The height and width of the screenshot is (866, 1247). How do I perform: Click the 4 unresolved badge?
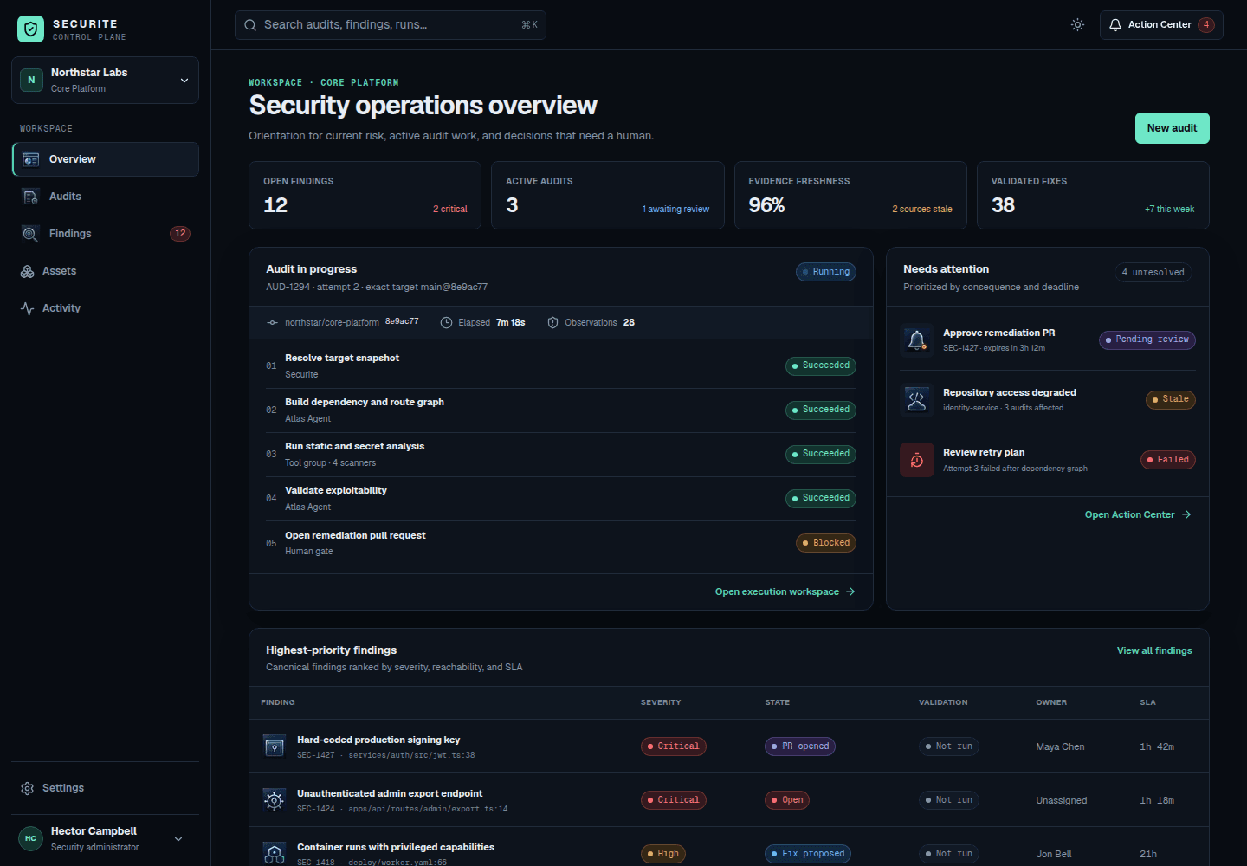coord(1153,273)
